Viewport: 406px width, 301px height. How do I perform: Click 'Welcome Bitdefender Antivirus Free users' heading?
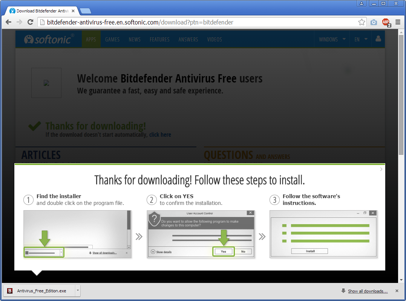click(170, 78)
